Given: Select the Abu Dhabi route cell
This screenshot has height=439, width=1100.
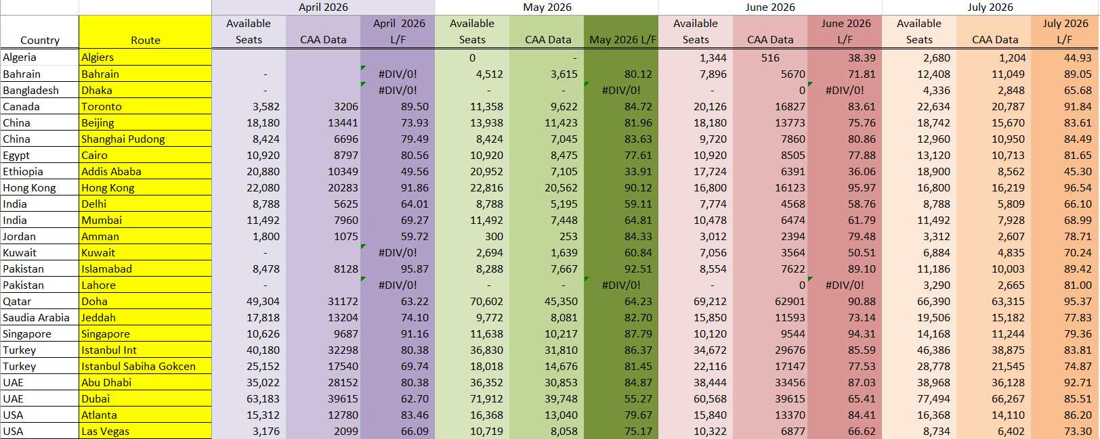Looking at the screenshot, I should pos(146,382).
